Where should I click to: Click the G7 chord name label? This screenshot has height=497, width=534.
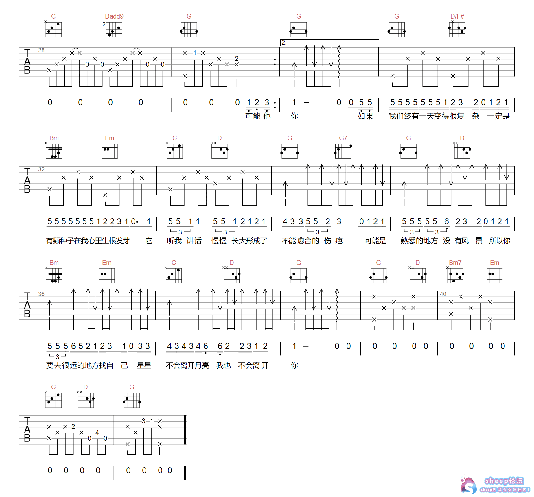[x=343, y=138]
